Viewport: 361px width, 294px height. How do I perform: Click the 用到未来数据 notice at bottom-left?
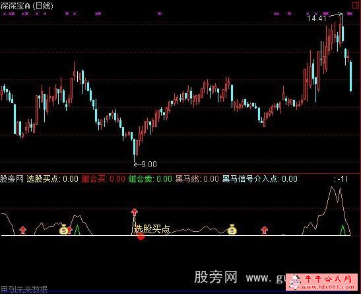[24, 289]
